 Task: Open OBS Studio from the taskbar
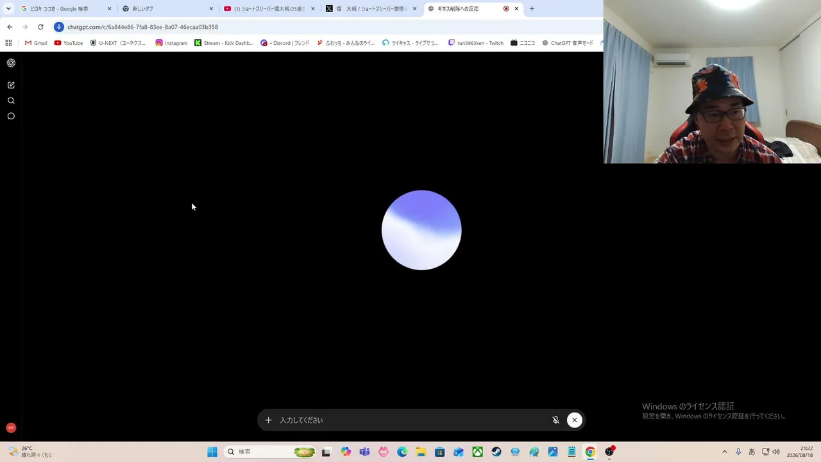tap(609, 452)
